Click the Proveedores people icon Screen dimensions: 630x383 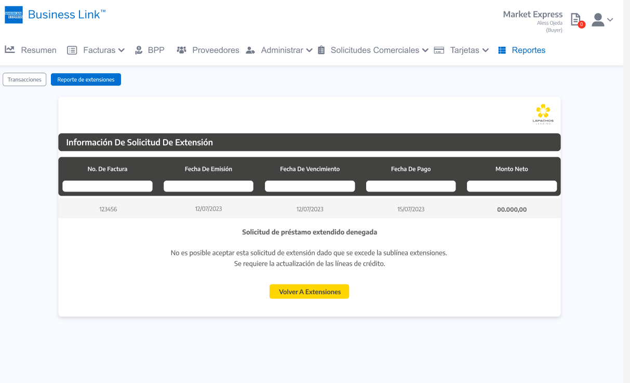[x=181, y=50]
